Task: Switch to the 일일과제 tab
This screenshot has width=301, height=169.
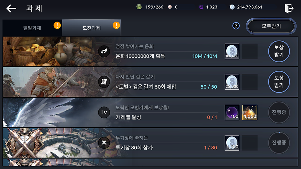Action: pos(32,28)
